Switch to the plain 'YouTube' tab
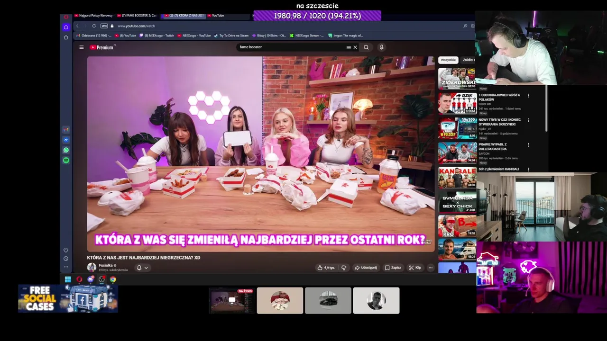 [216, 16]
